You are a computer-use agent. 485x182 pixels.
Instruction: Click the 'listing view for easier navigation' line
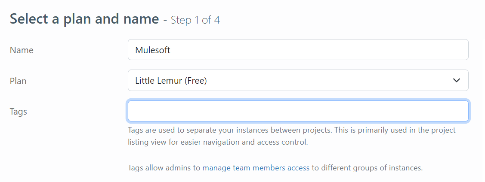[218, 142]
